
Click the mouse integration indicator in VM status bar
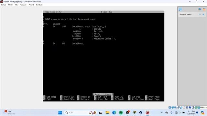[196, 107]
